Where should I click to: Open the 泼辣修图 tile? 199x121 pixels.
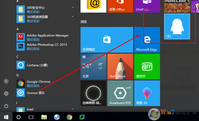93,93
